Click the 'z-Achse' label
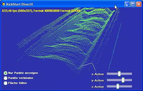This screenshot has height=91, width=143. [x=98, y=87]
